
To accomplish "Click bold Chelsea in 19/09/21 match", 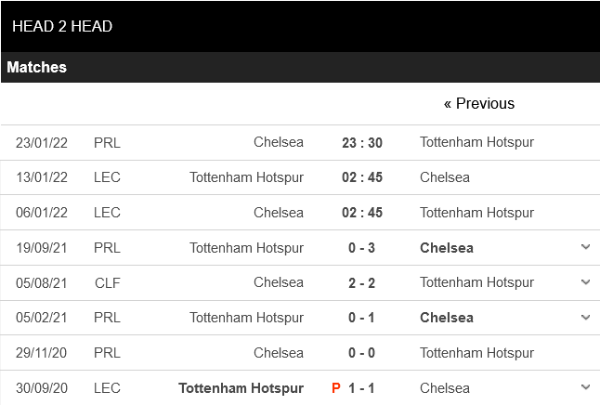I will pyautogui.click(x=447, y=248).
